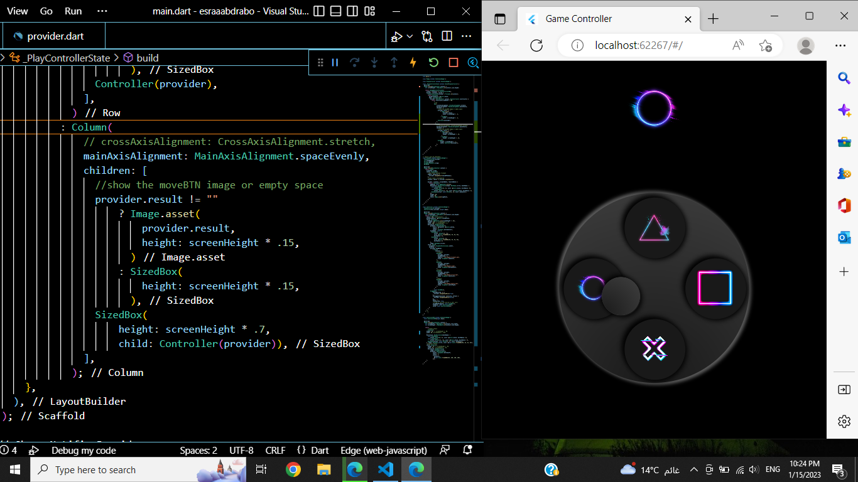Open Visual Studio Code from taskbar
This screenshot has height=482, width=858.
point(385,469)
